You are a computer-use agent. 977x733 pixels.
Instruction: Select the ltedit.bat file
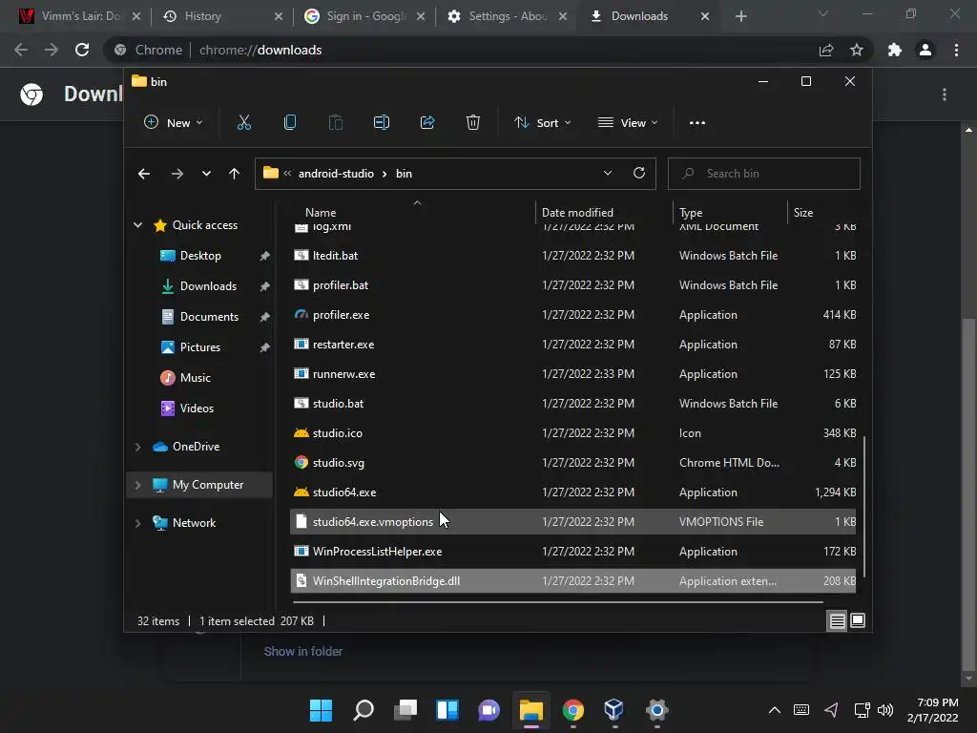point(572,256)
